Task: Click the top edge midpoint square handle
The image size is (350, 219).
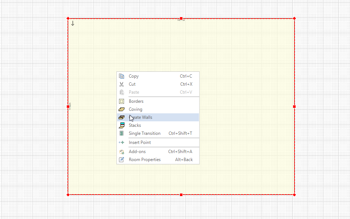Action: tap(181, 19)
